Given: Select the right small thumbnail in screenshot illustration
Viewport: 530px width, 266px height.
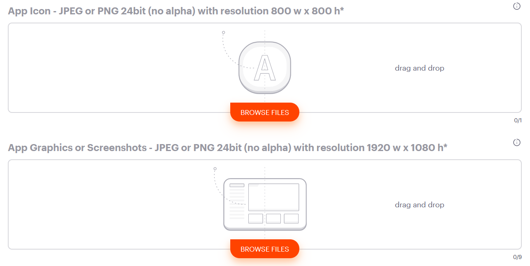Looking at the screenshot, I should tap(291, 218).
